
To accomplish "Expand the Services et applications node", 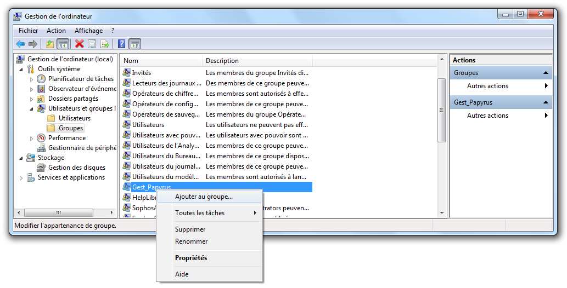I will coord(21,178).
